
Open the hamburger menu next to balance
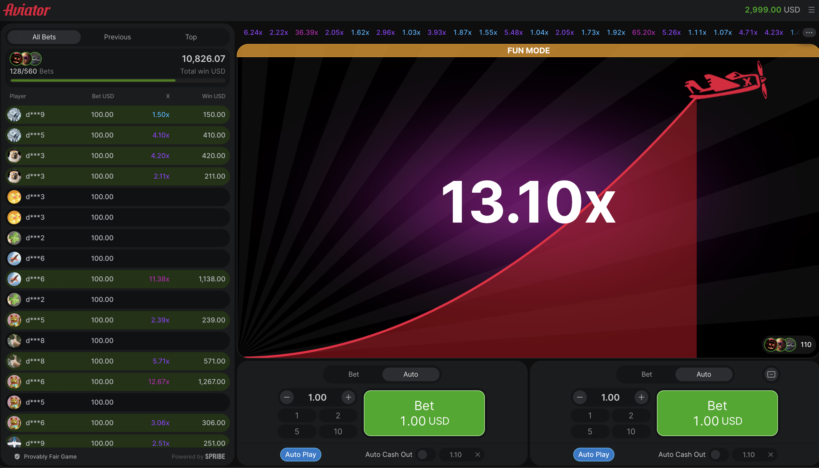click(x=811, y=10)
